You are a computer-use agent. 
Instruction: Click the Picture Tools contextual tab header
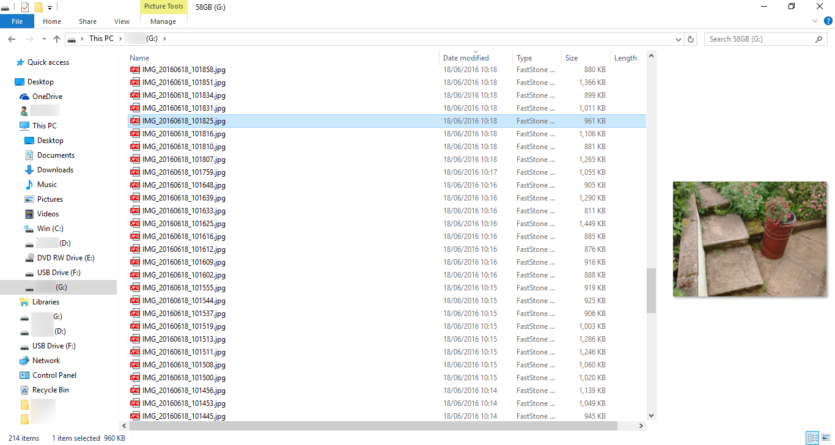point(164,6)
